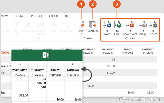Viewport: 164px width, 103px height.
Task: Click the black 4/11/2015 cell in the Excel preview
Action: (x=73, y=75)
